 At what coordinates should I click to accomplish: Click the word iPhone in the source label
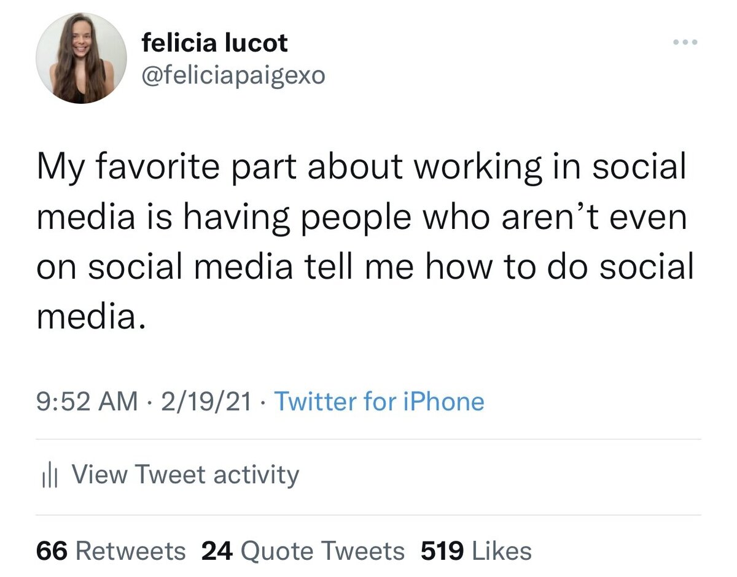[443, 402]
